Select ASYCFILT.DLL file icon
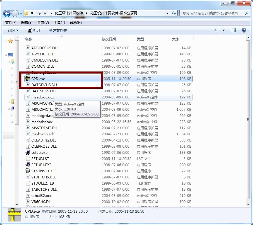253x225 pixels. (x=28, y=54)
